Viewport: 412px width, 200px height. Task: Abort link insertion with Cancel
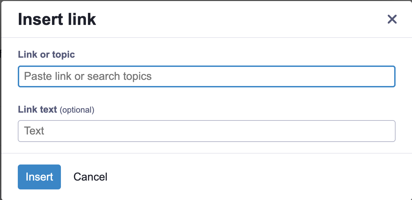click(x=90, y=177)
